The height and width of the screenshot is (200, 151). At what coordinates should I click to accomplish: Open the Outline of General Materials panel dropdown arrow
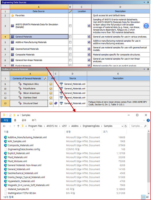point(144,69)
